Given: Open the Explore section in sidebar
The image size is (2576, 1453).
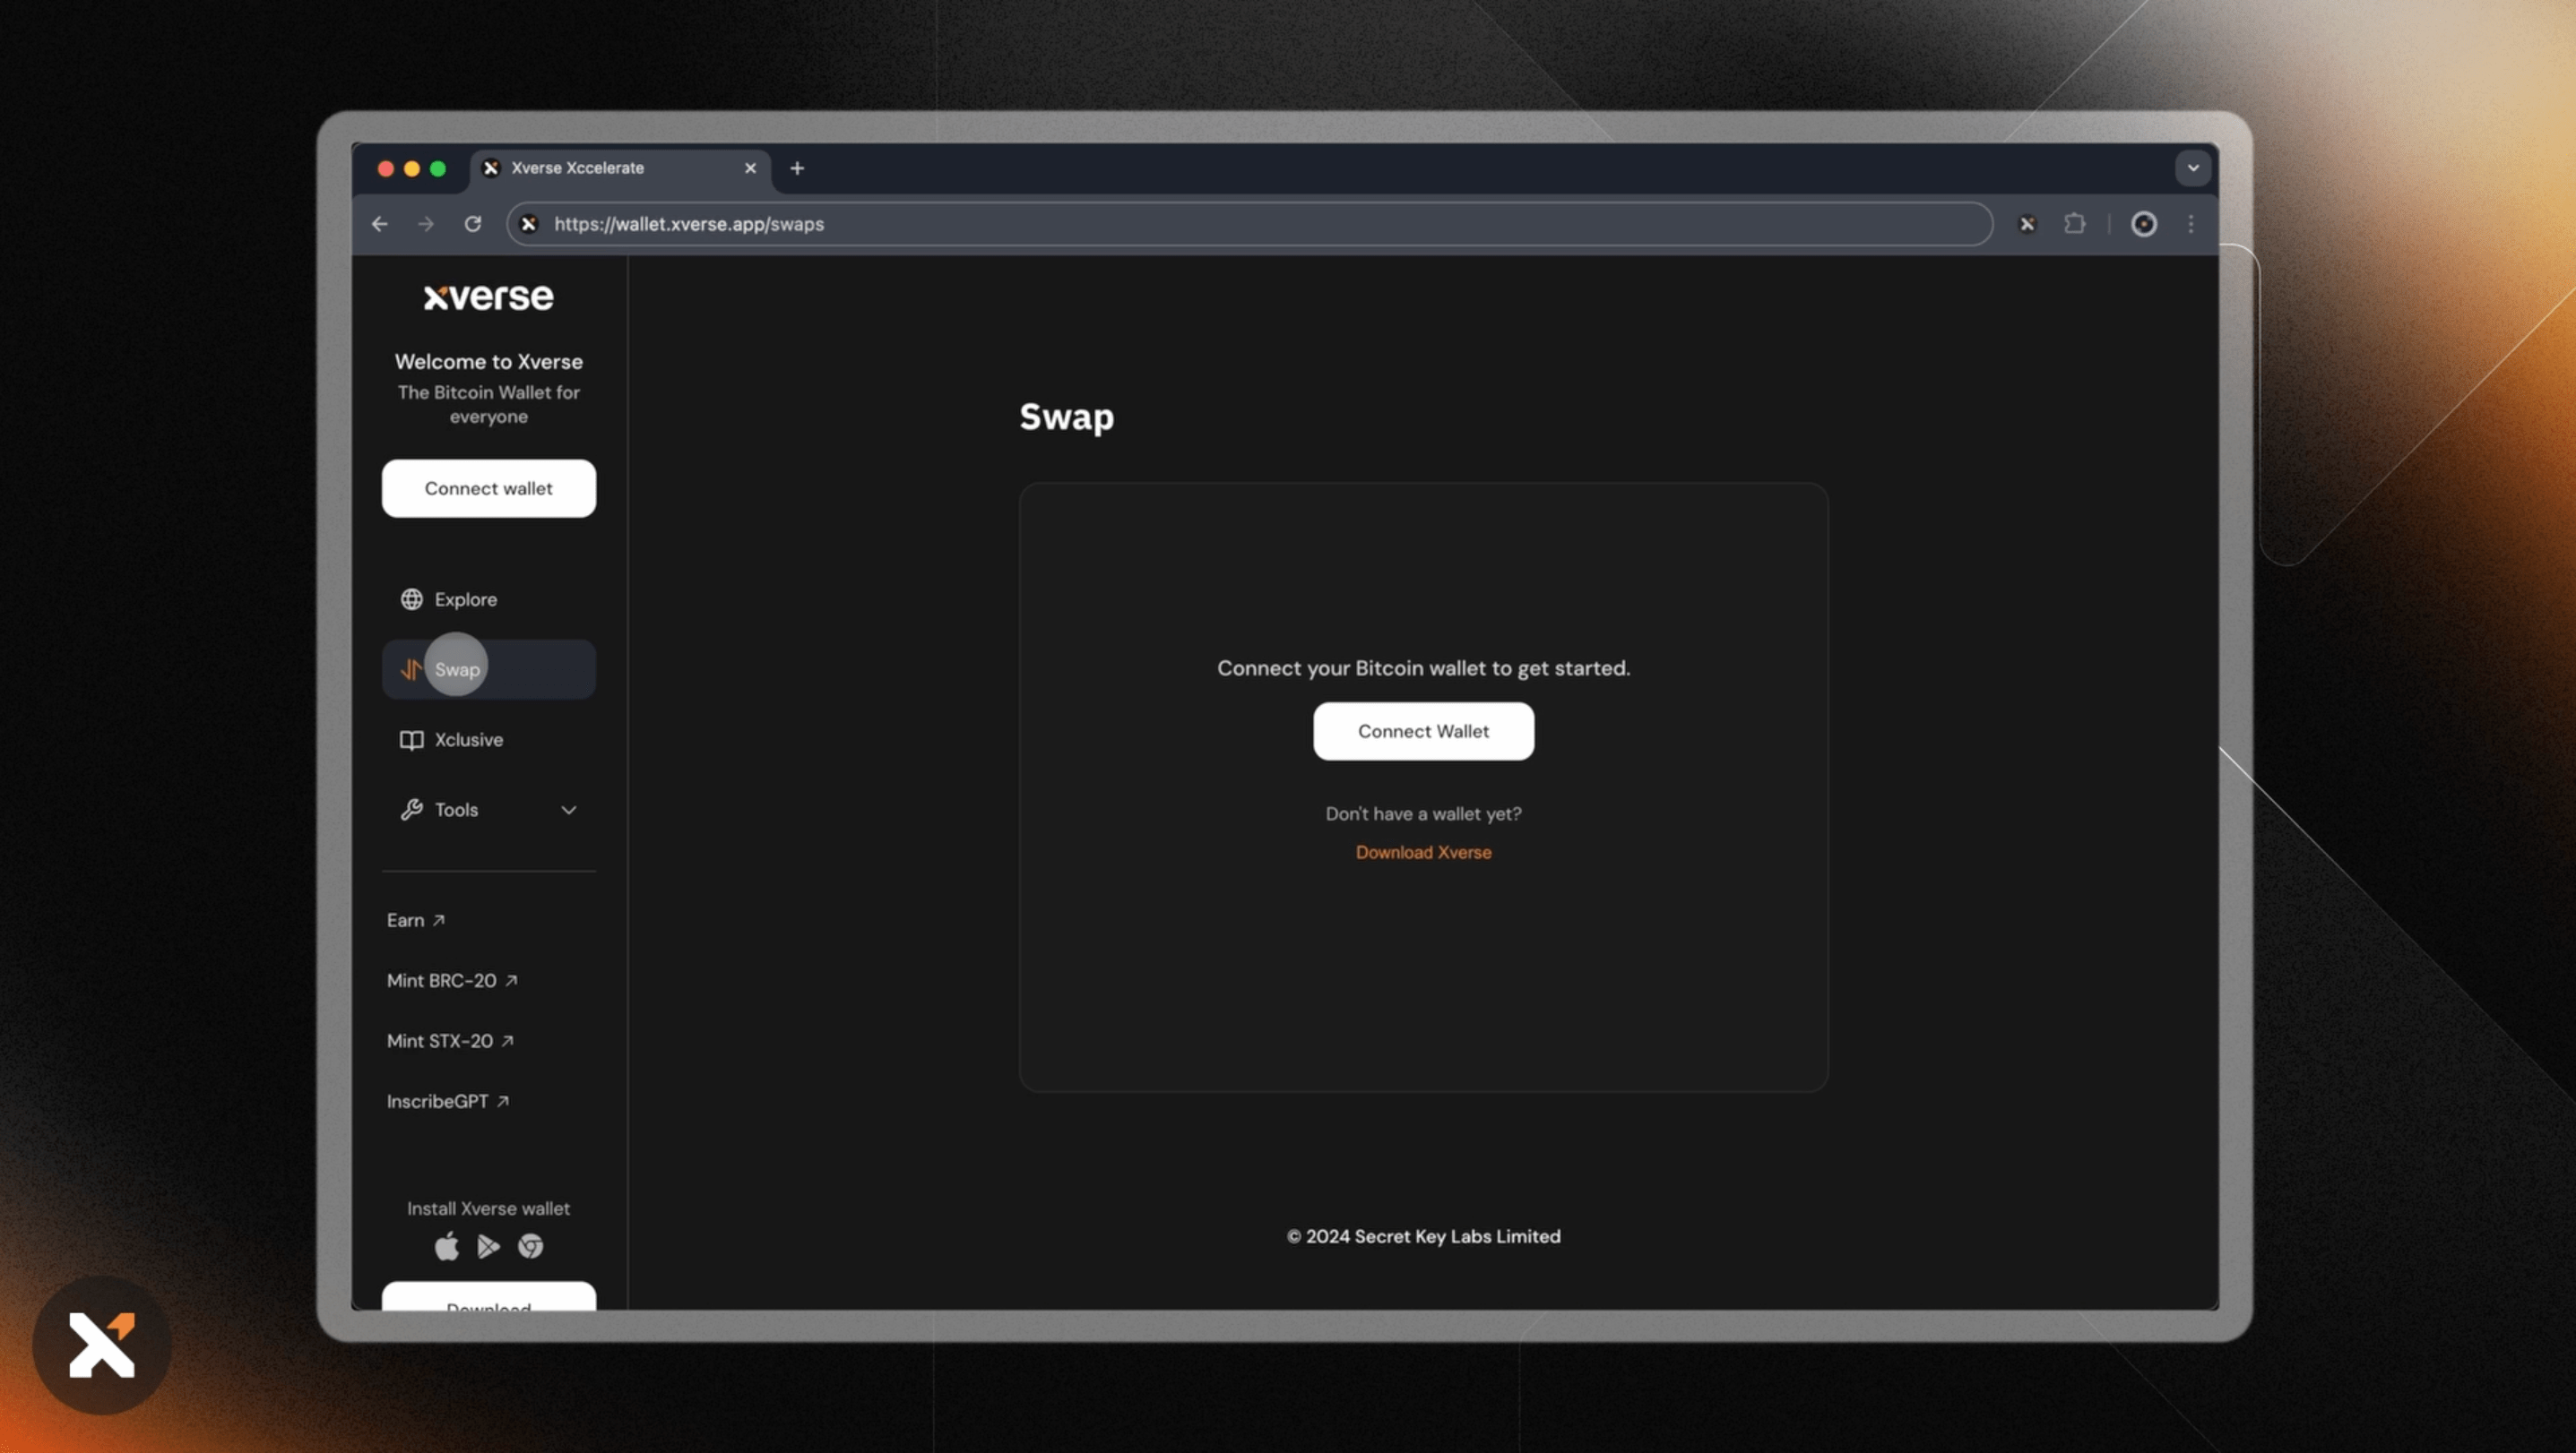Looking at the screenshot, I should point(464,599).
